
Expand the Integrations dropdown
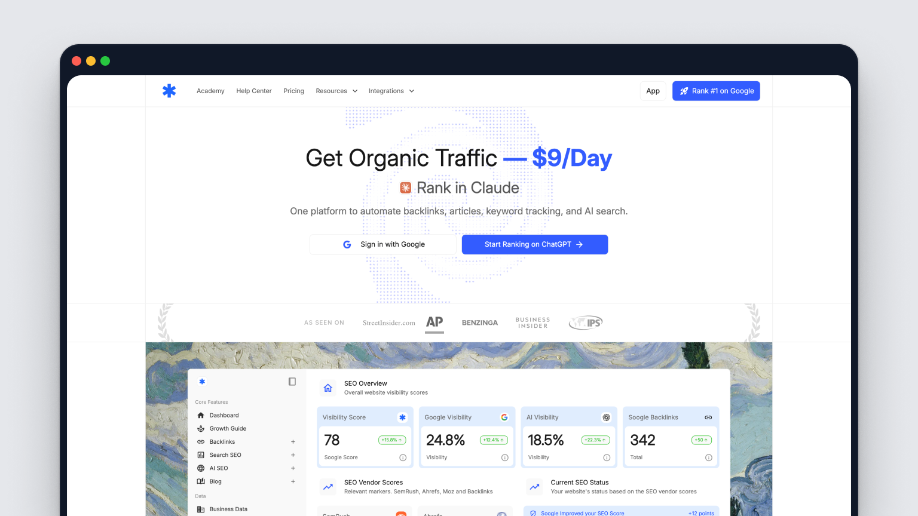[391, 91]
